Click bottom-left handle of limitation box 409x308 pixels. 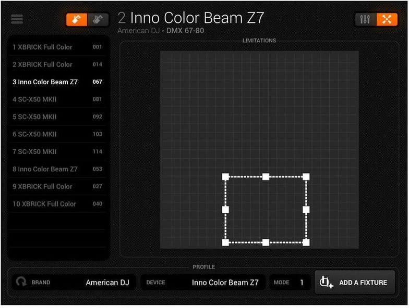point(225,242)
